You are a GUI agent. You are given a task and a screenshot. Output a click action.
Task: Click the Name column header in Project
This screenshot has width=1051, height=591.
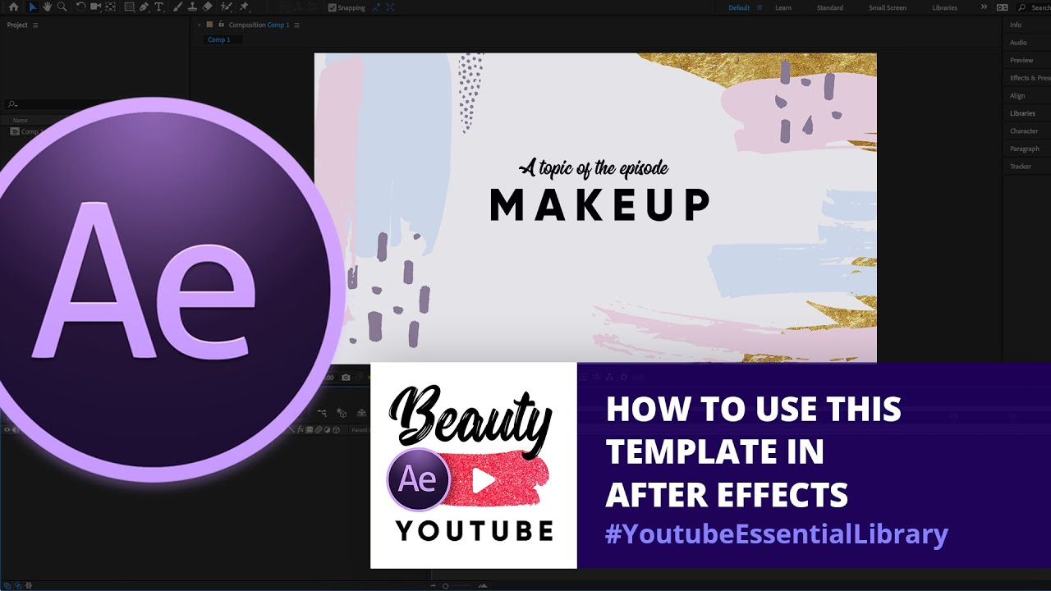20,120
